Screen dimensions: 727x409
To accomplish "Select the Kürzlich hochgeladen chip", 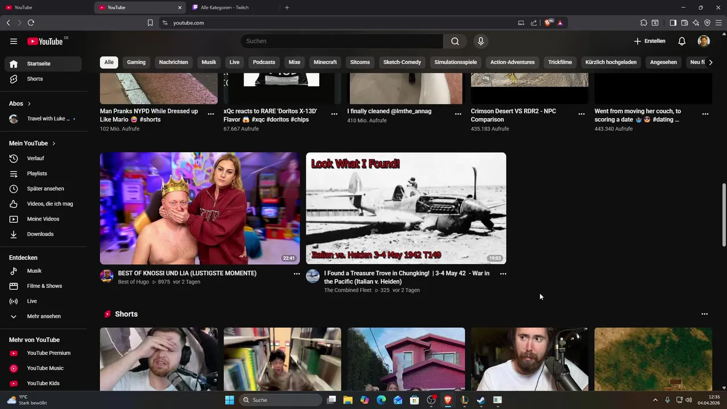I will pyautogui.click(x=611, y=62).
